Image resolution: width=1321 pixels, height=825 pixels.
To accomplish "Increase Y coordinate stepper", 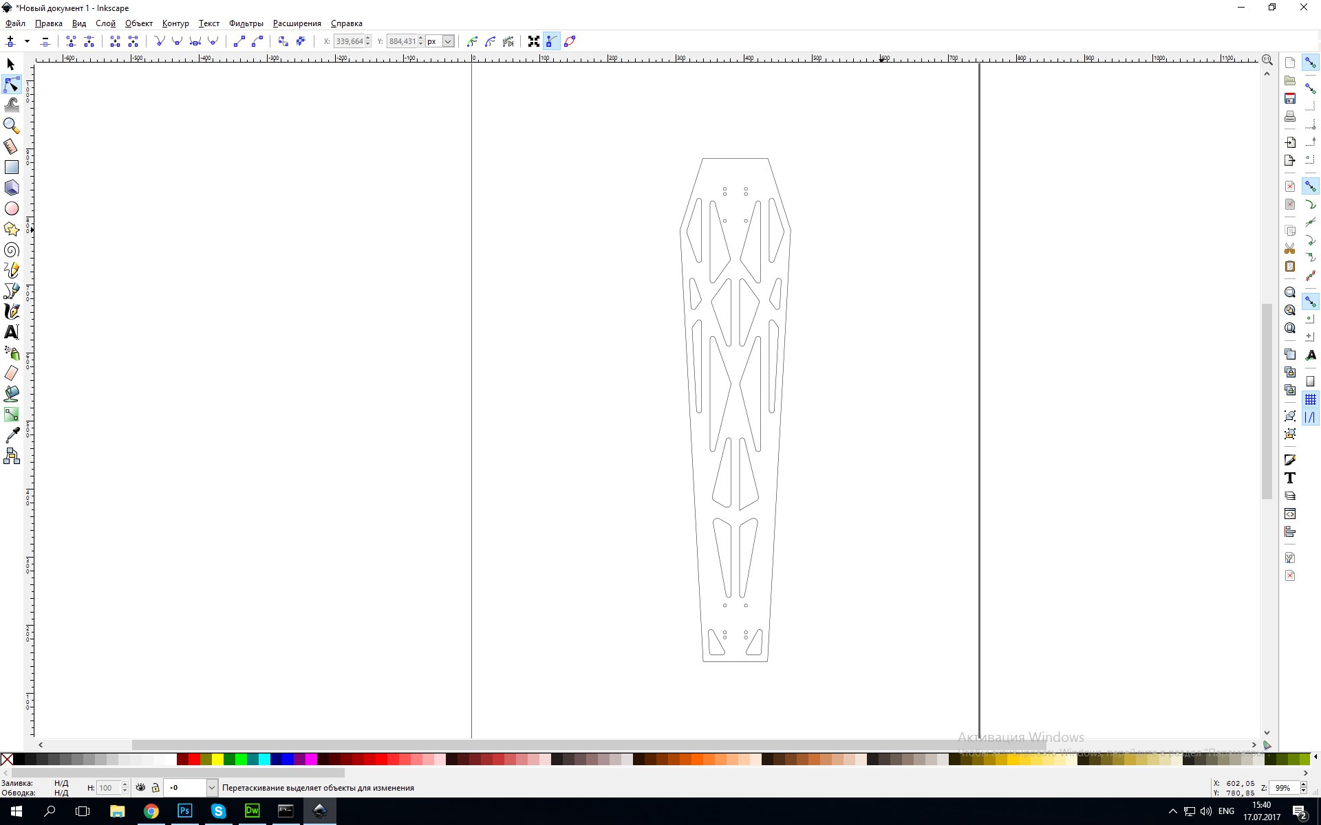I will click(421, 38).
